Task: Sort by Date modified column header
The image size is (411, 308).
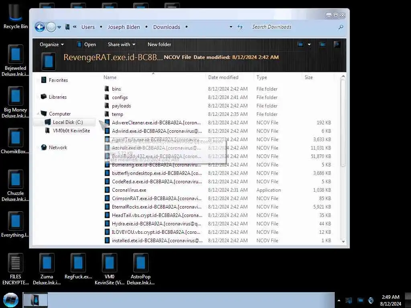Action: [223, 77]
